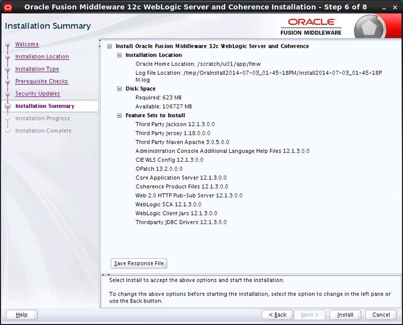403x325 pixels.
Task: Click the Installation Location step bullet icon
Action: coord(8,57)
